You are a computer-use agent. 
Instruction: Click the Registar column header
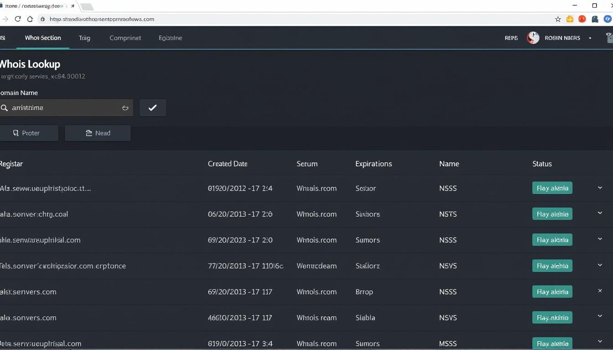coord(11,164)
